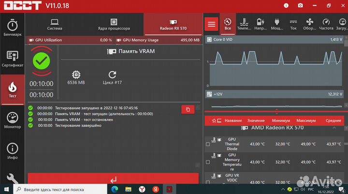
Task: Filter sensors by Темпе... temperature
Action: pyautogui.click(x=244, y=24)
